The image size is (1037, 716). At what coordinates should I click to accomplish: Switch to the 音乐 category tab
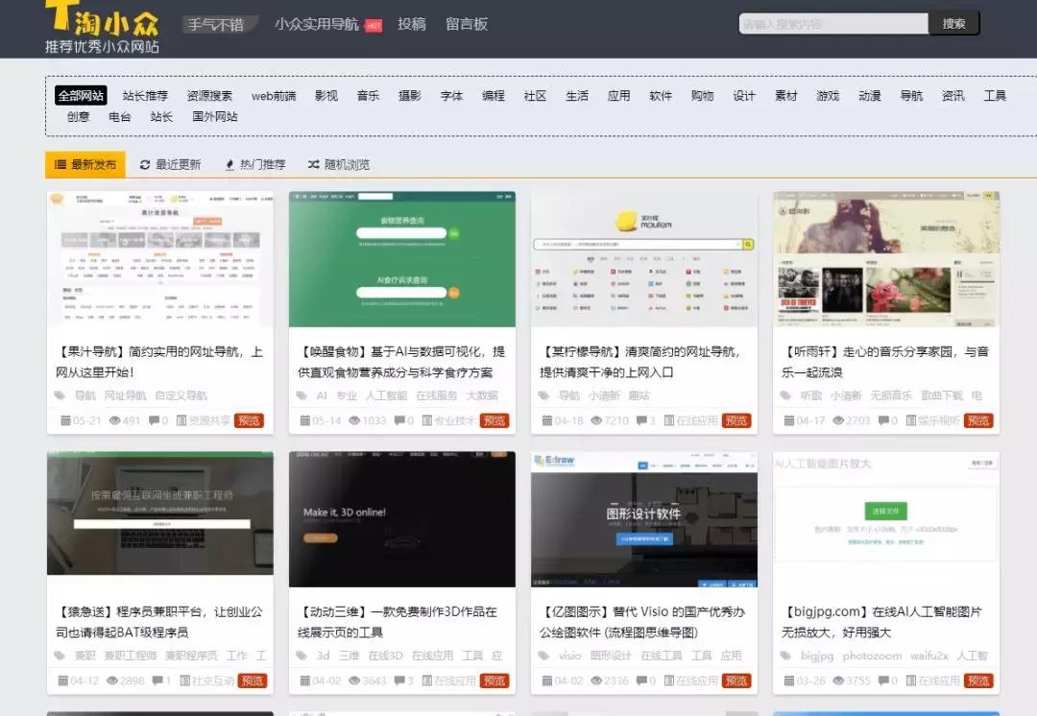[x=368, y=97]
